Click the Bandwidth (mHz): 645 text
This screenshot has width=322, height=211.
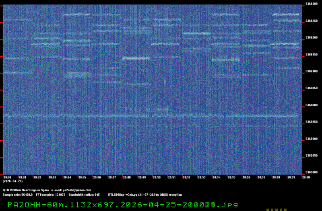click(84, 195)
